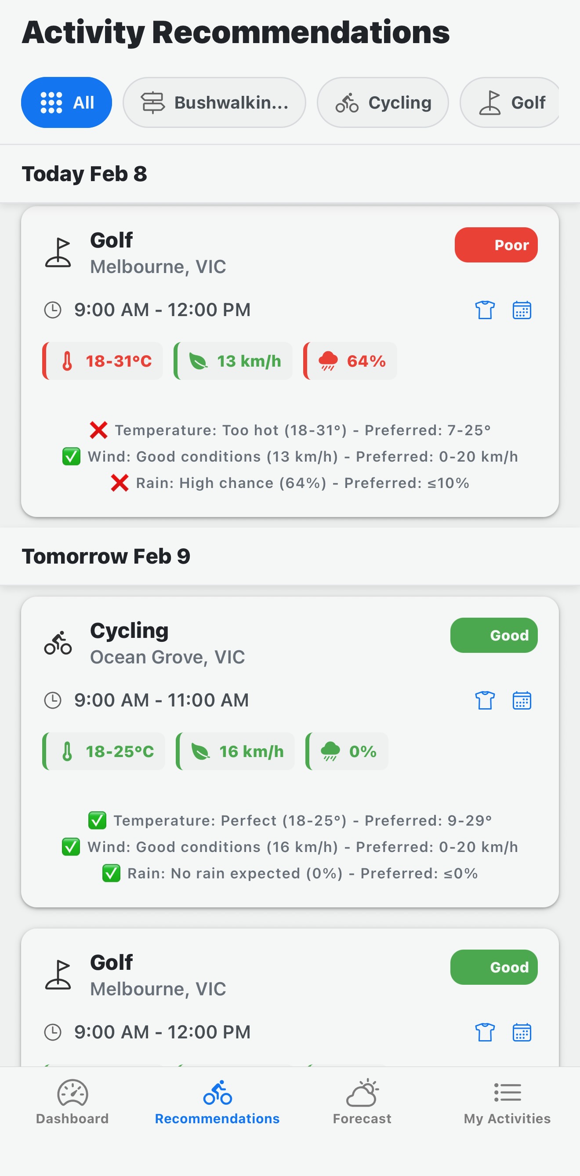Toggle the Bushwalking filter chip
This screenshot has height=1176, width=580.
tap(215, 102)
